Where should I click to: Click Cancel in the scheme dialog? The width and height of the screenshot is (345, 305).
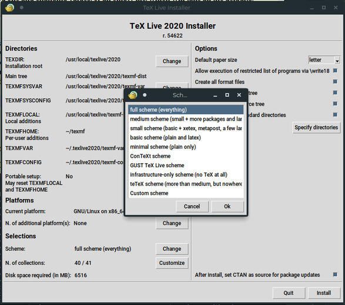coord(192,207)
